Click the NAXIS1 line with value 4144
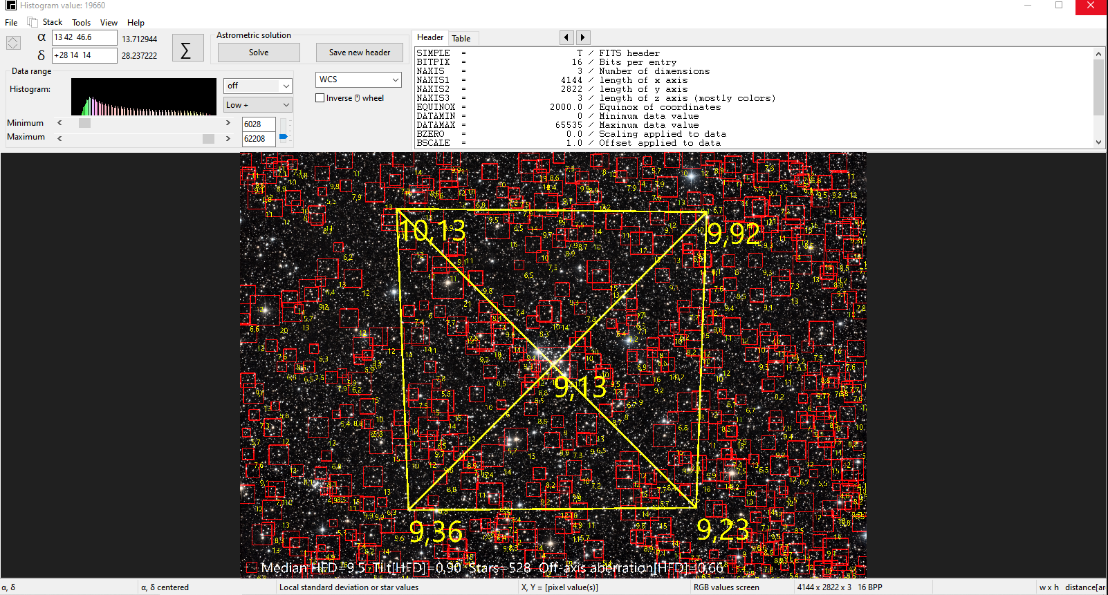This screenshot has height=595, width=1108. click(x=552, y=80)
